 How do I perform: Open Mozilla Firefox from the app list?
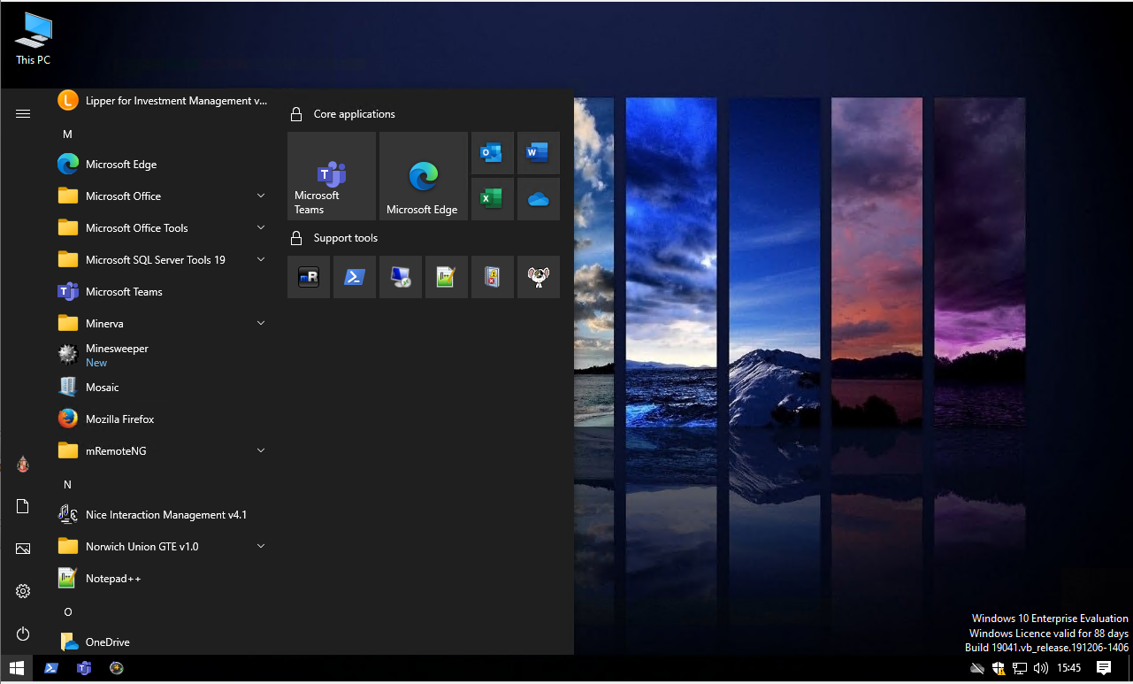pos(119,419)
